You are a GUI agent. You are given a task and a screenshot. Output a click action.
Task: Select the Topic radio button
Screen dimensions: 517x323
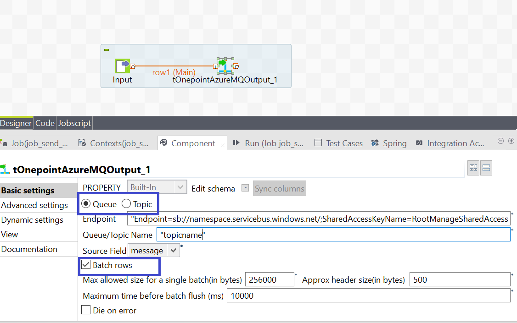(x=126, y=204)
